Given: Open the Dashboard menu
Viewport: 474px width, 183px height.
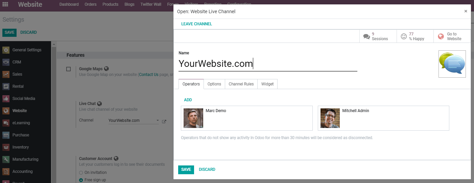Looking at the screenshot, I should pyautogui.click(x=69, y=4).
